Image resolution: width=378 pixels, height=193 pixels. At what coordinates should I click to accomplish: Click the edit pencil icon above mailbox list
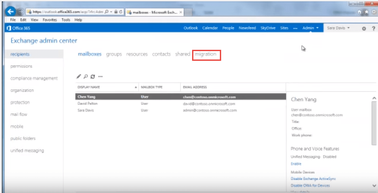[x=78, y=77]
